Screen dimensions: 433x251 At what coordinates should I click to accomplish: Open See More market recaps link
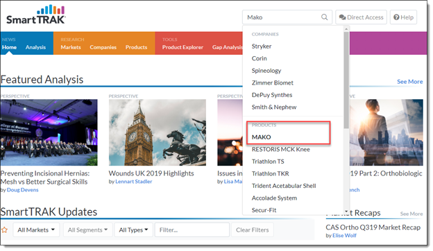[x=411, y=214]
